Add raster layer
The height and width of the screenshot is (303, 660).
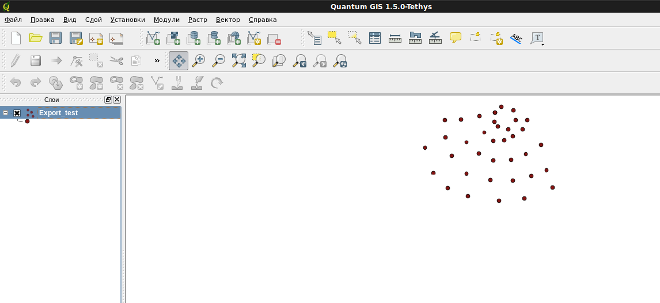click(x=173, y=38)
